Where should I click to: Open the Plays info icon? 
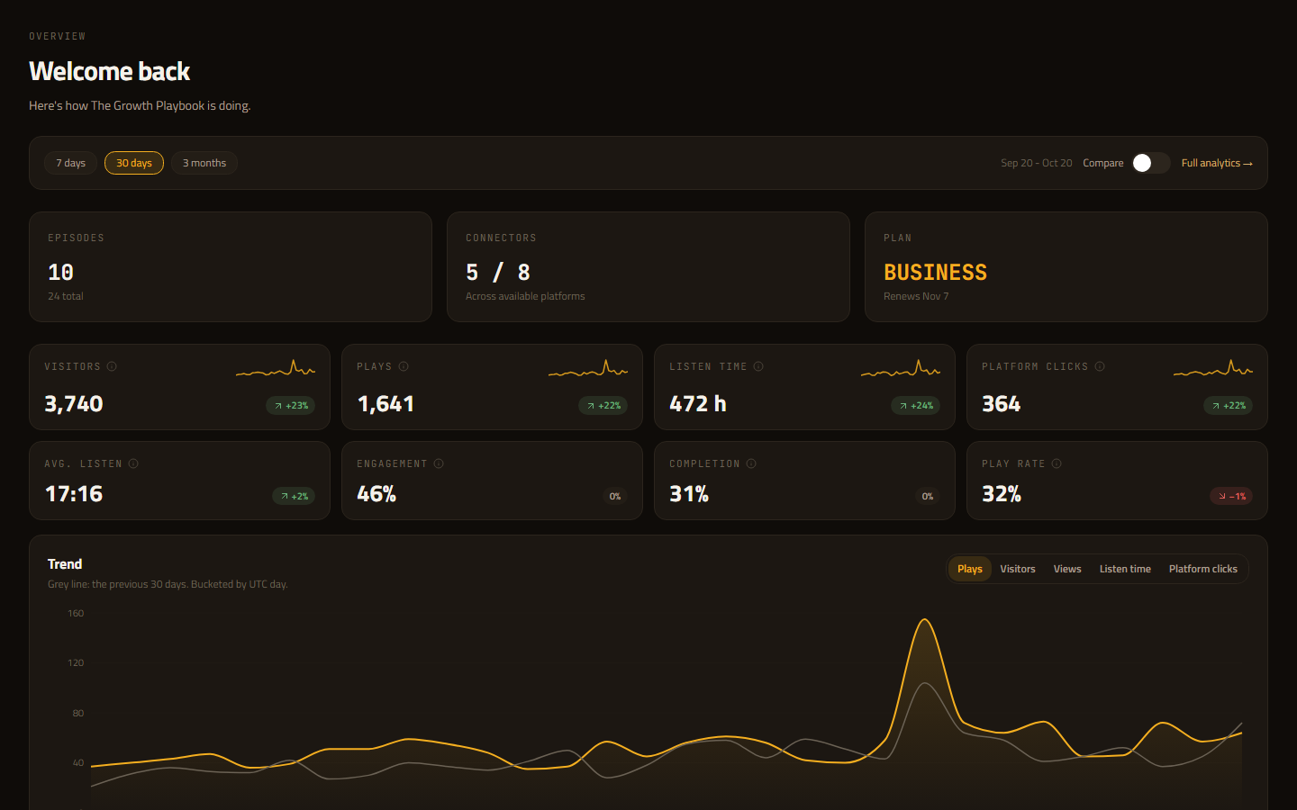click(x=404, y=366)
